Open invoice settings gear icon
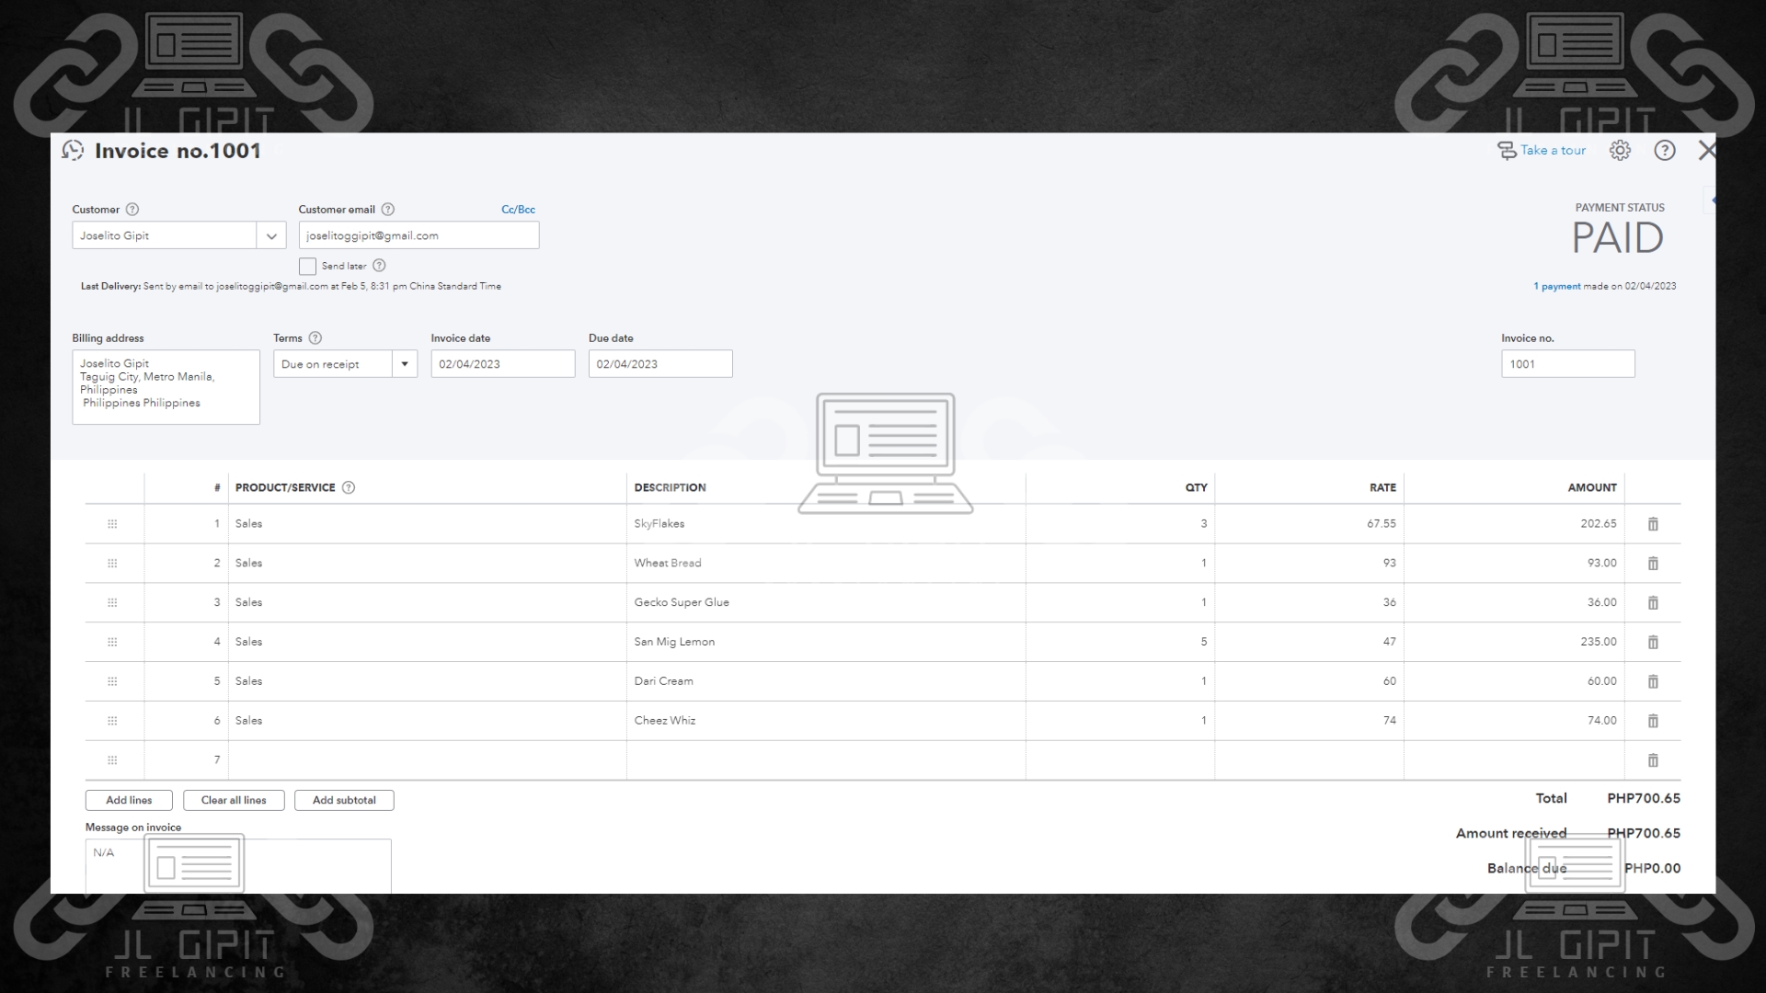 click(1620, 151)
